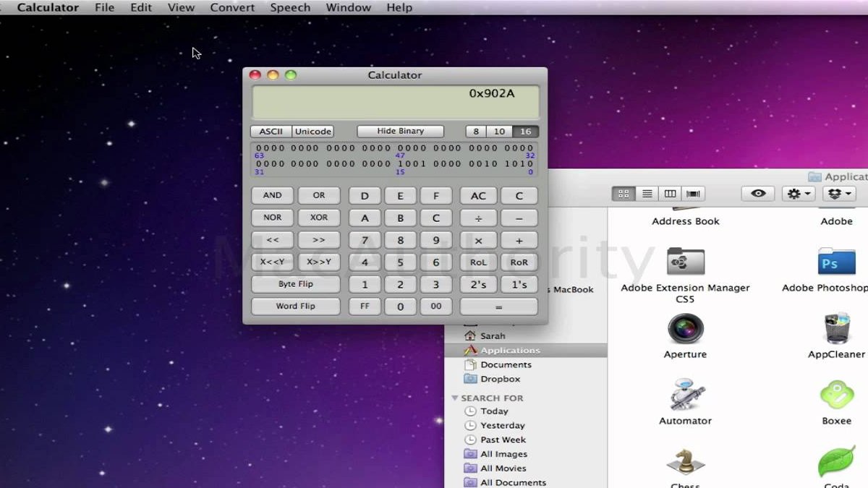
Task: Open the Adobe Photoshop icon in Finder
Action: (x=837, y=261)
